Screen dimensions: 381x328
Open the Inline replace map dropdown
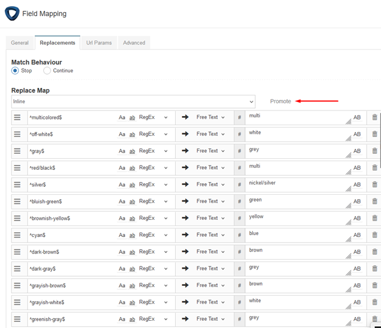pyautogui.click(x=133, y=101)
